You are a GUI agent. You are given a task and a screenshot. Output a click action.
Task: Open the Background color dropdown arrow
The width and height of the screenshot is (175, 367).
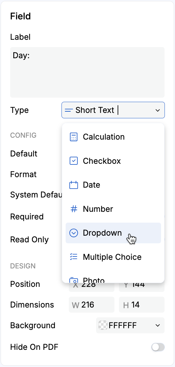pyautogui.click(x=158, y=325)
